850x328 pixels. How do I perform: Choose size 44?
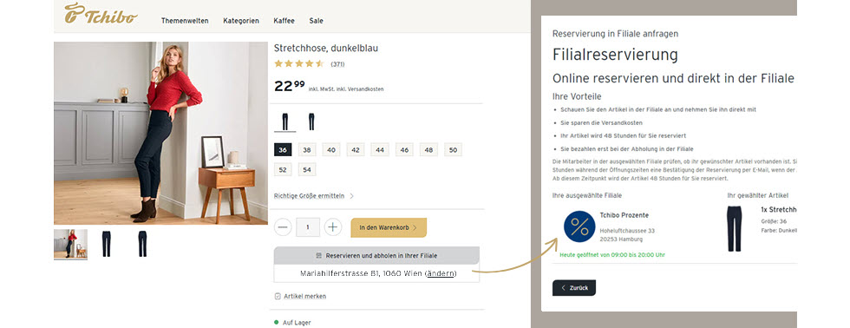(380, 150)
